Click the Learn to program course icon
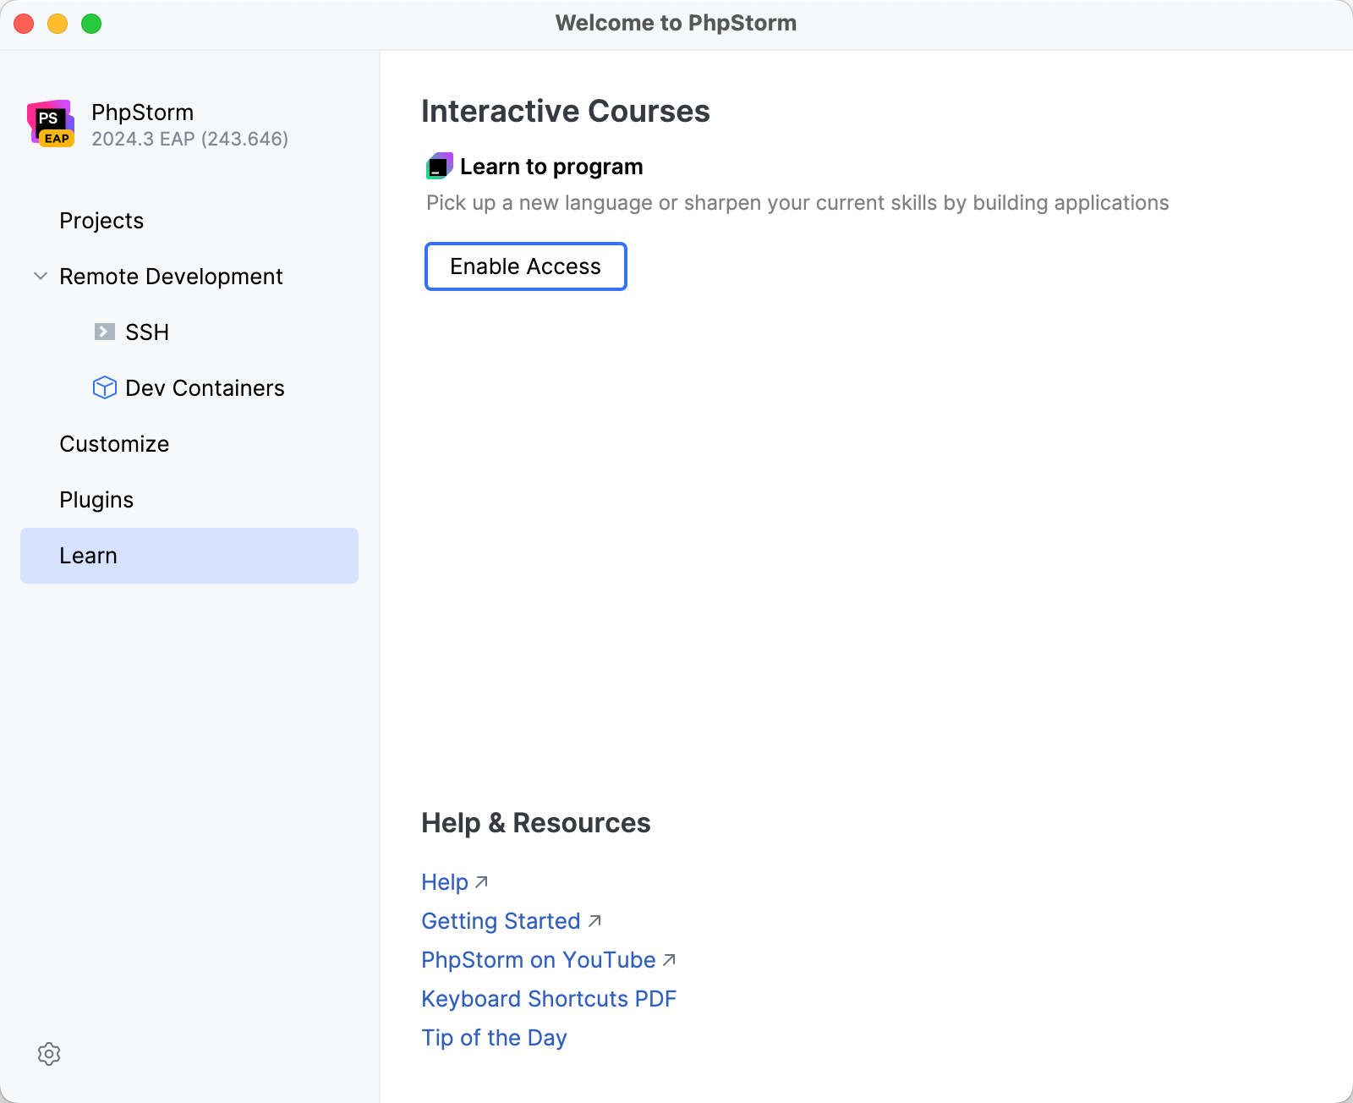The image size is (1353, 1103). [438, 166]
